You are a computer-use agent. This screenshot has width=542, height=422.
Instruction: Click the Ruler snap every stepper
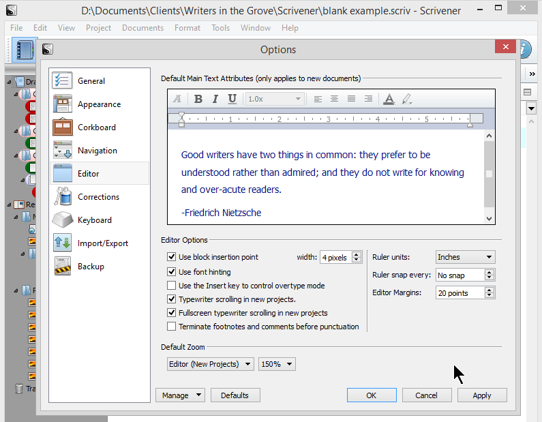489,275
